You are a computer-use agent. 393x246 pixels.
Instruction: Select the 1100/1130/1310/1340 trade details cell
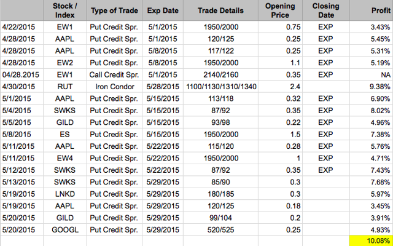[x=220, y=87]
